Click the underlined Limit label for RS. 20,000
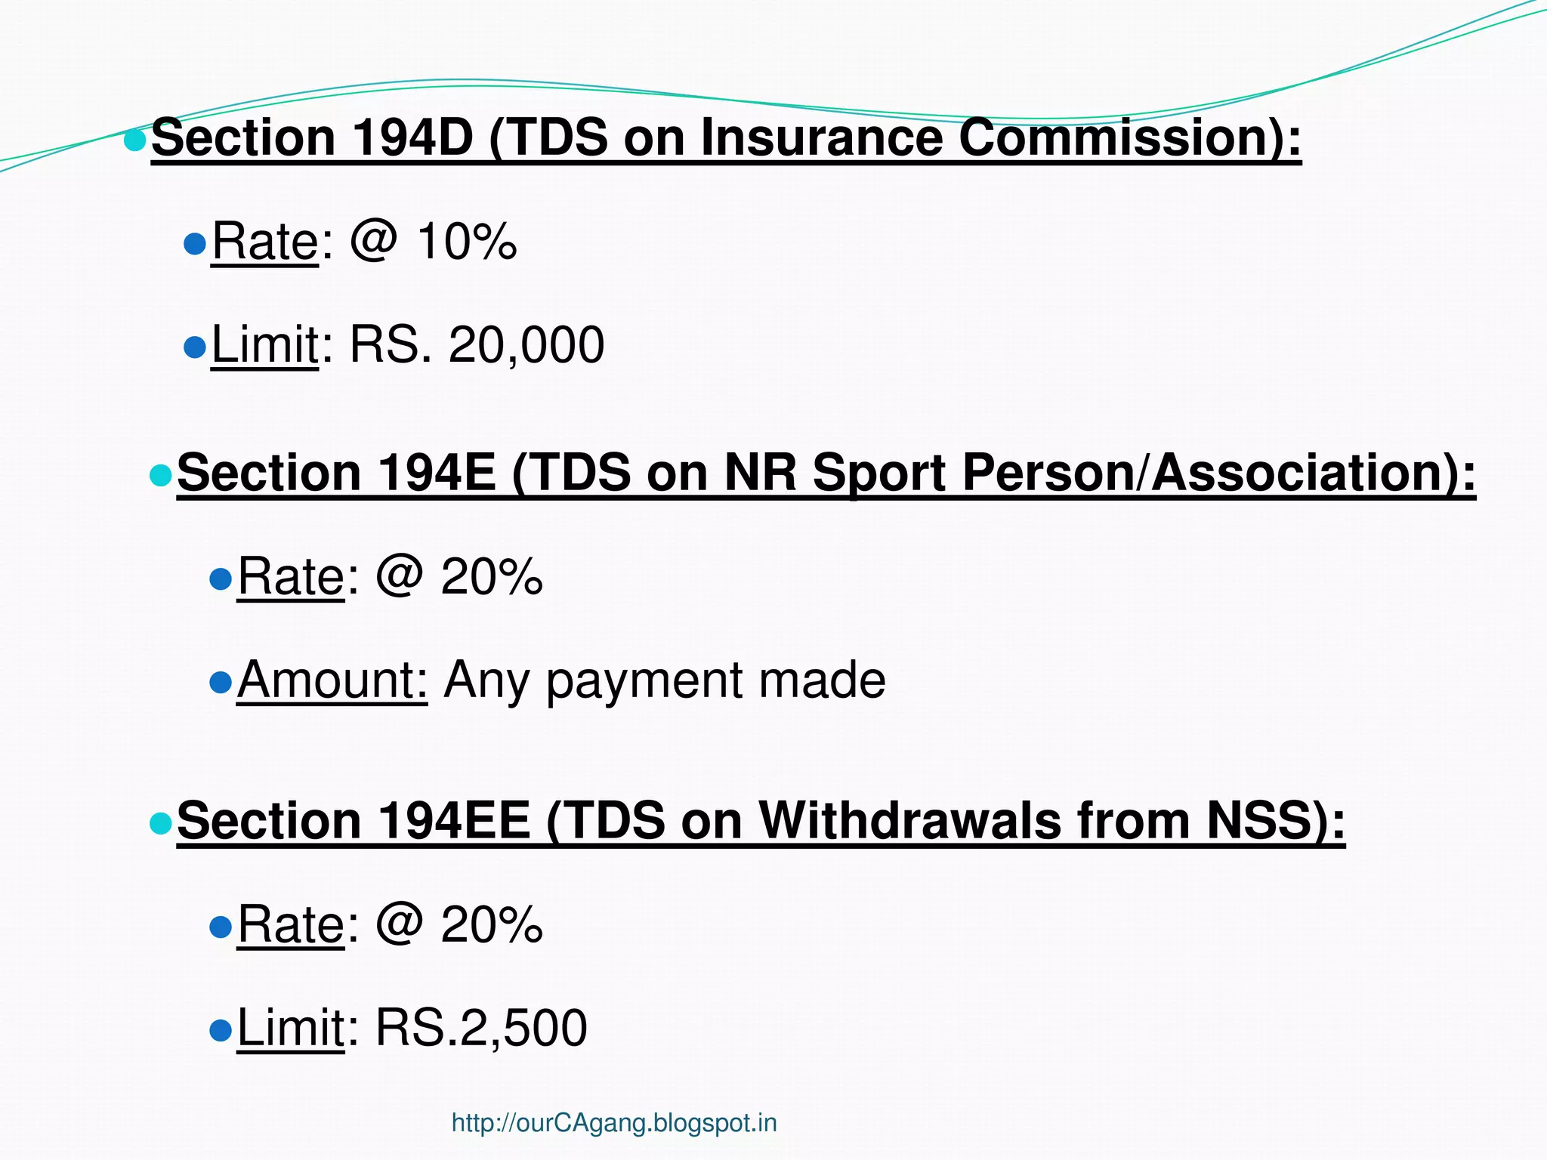1547x1160 pixels. pos(265,346)
